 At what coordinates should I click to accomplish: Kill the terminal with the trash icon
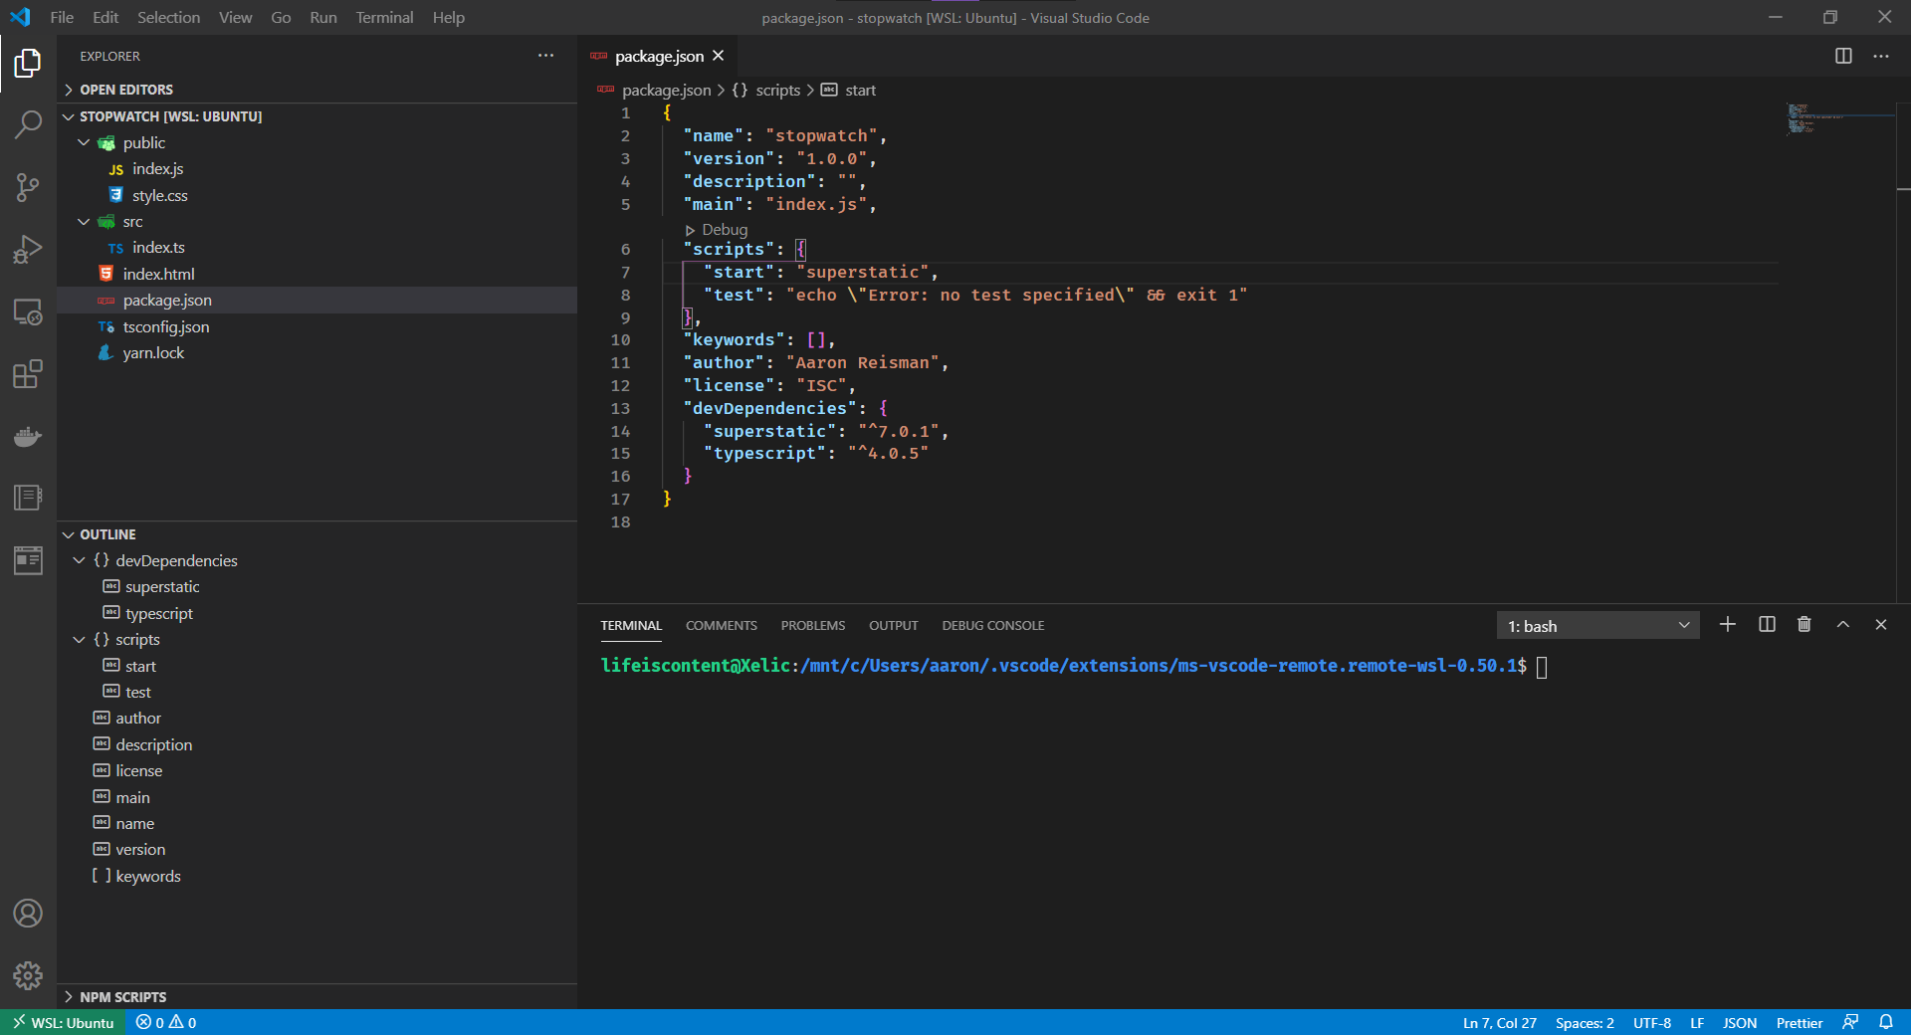click(x=1804, y=625)
